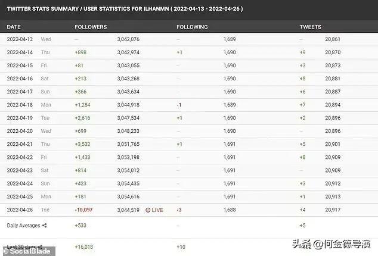The width and height of the screenshot is (378, 256).
Task: Click the +699 followers change value
Action: (80, 131)
